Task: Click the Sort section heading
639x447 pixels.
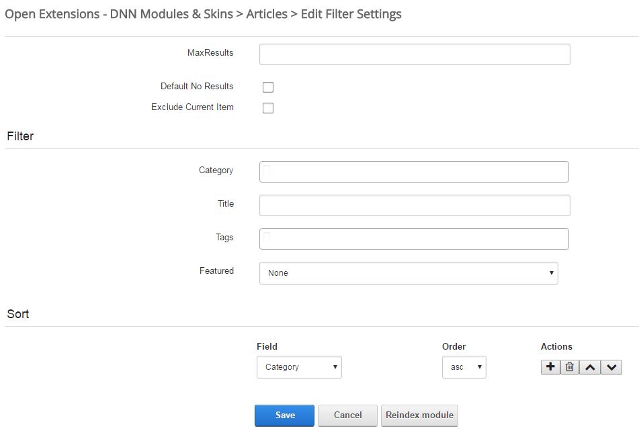Action: tap(18, 314)
